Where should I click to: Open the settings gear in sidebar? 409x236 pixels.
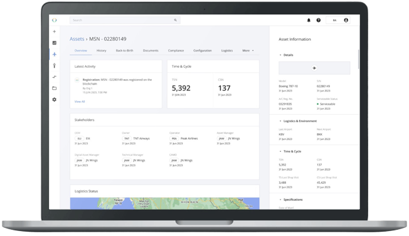pos(54,99)
